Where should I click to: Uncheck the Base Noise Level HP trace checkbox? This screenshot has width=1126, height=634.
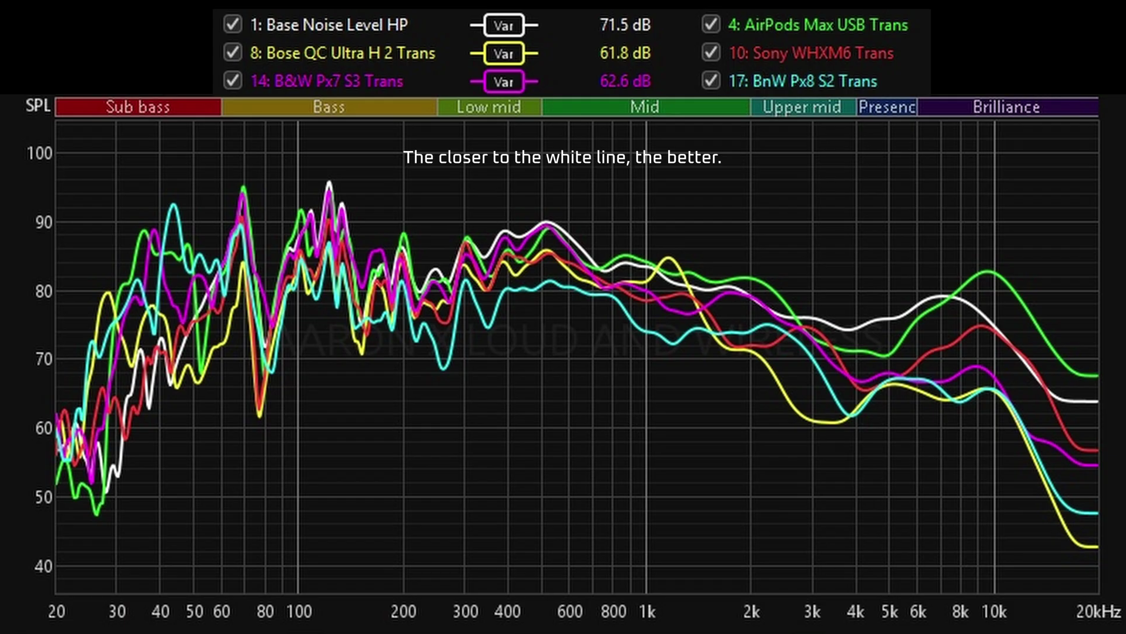click(x=233, y=25)
